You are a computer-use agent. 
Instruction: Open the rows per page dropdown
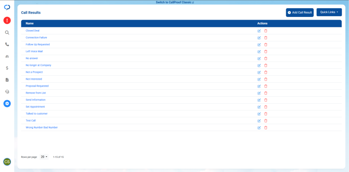pos(44,157)
